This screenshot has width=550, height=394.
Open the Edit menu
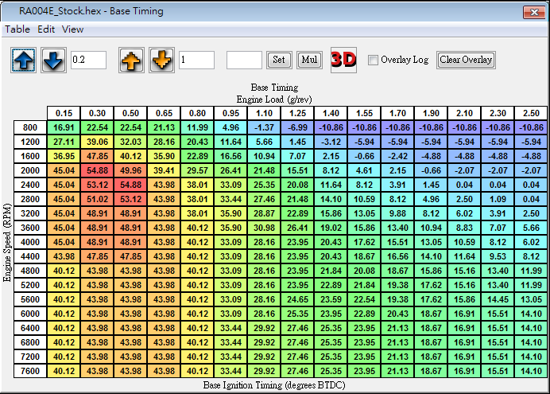tap(46, 29)
